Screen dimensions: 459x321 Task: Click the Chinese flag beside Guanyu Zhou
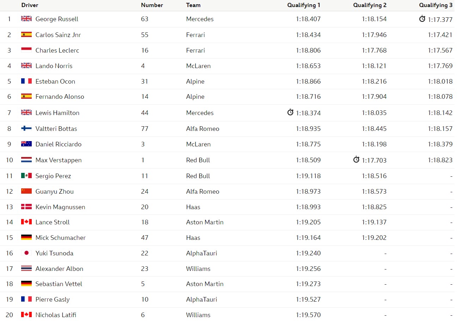tap(26, 191)
